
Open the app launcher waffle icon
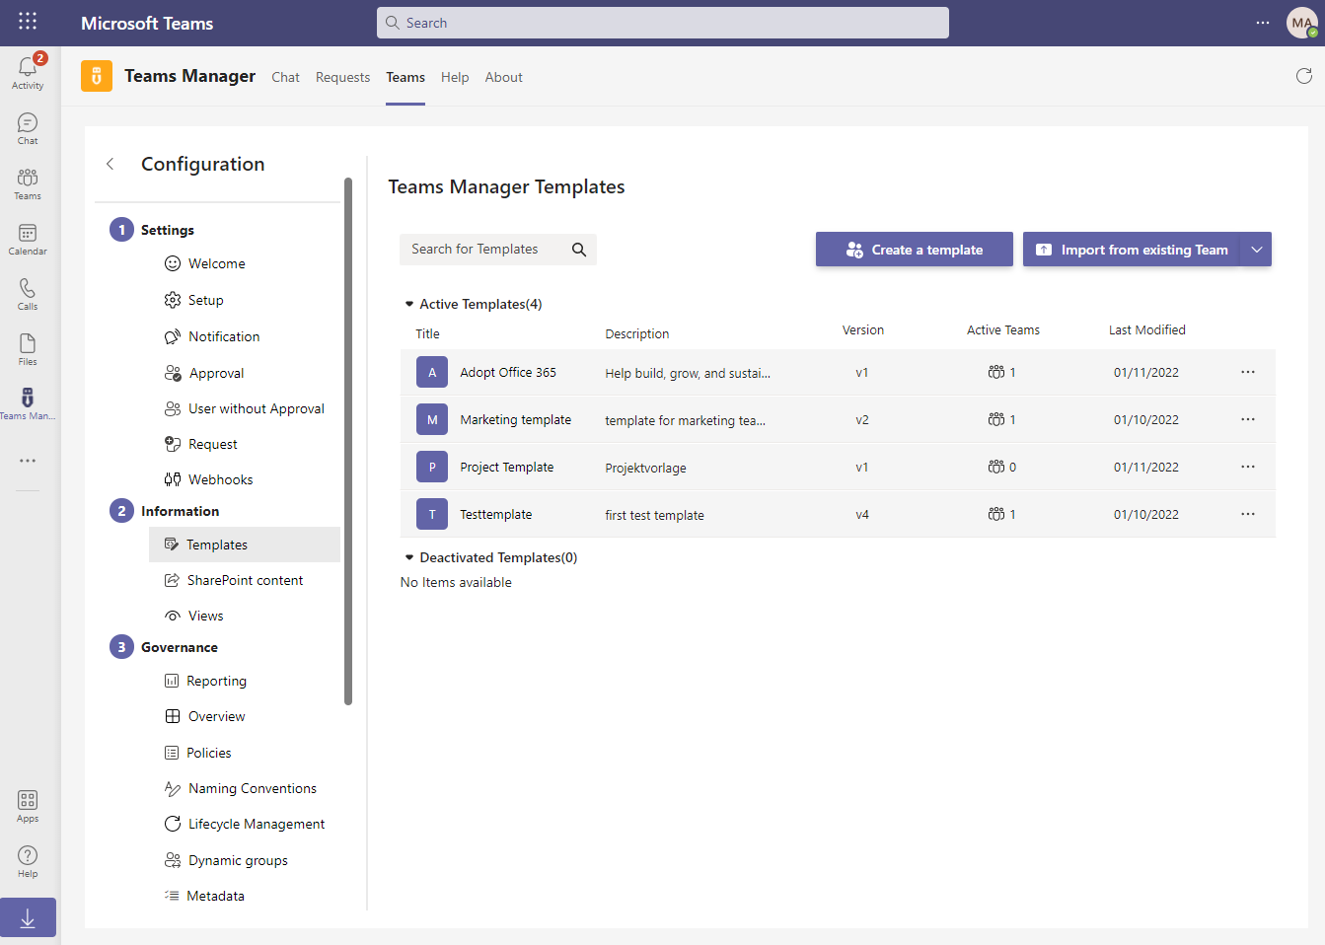click(x=28, y=21)
